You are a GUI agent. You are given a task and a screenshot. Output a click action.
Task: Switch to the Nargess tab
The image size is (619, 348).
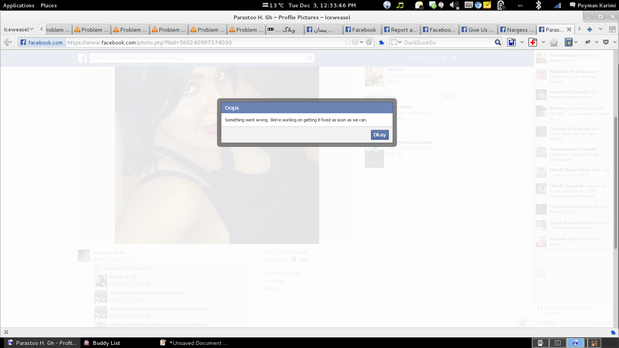(517, 30)
